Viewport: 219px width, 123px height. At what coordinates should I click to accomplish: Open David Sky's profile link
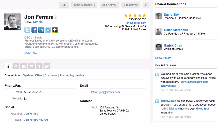pos(171,15)
